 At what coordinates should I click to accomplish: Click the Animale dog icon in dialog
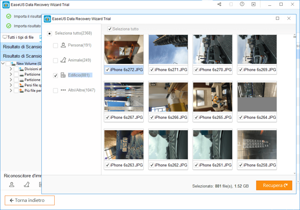63,60
